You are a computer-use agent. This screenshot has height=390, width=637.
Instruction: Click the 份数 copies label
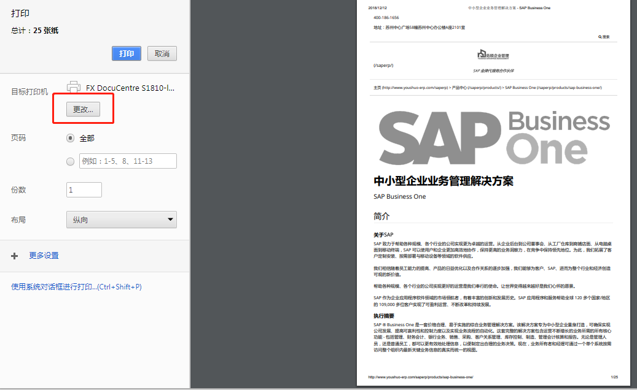(x=18, y=189)
